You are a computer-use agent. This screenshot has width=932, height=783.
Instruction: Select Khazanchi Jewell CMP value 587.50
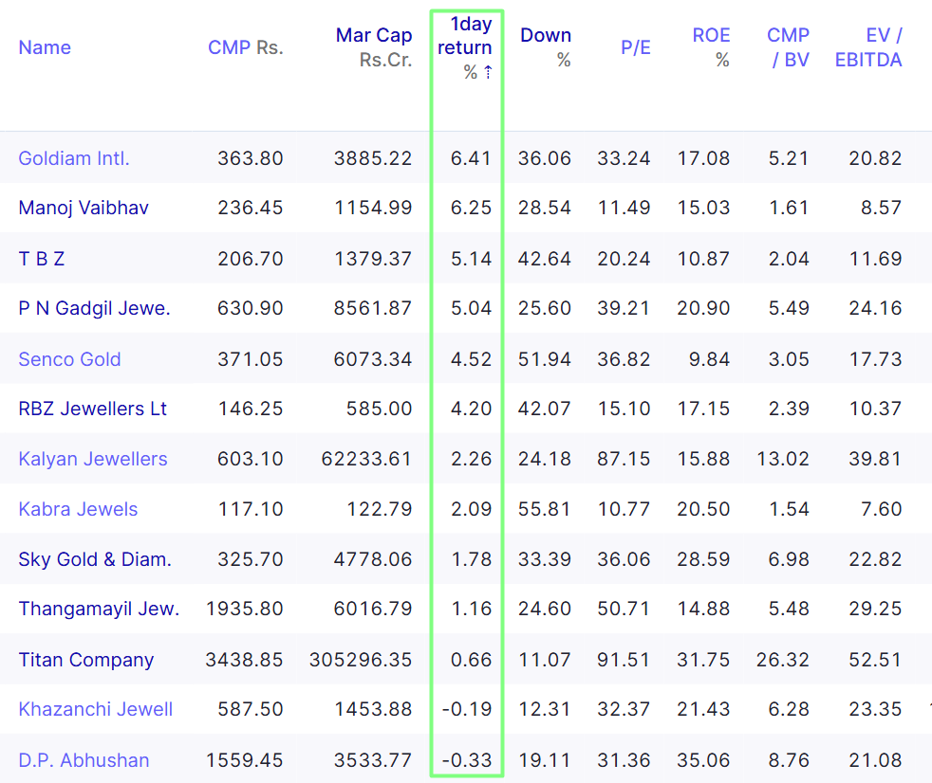(x=251, y=709)
